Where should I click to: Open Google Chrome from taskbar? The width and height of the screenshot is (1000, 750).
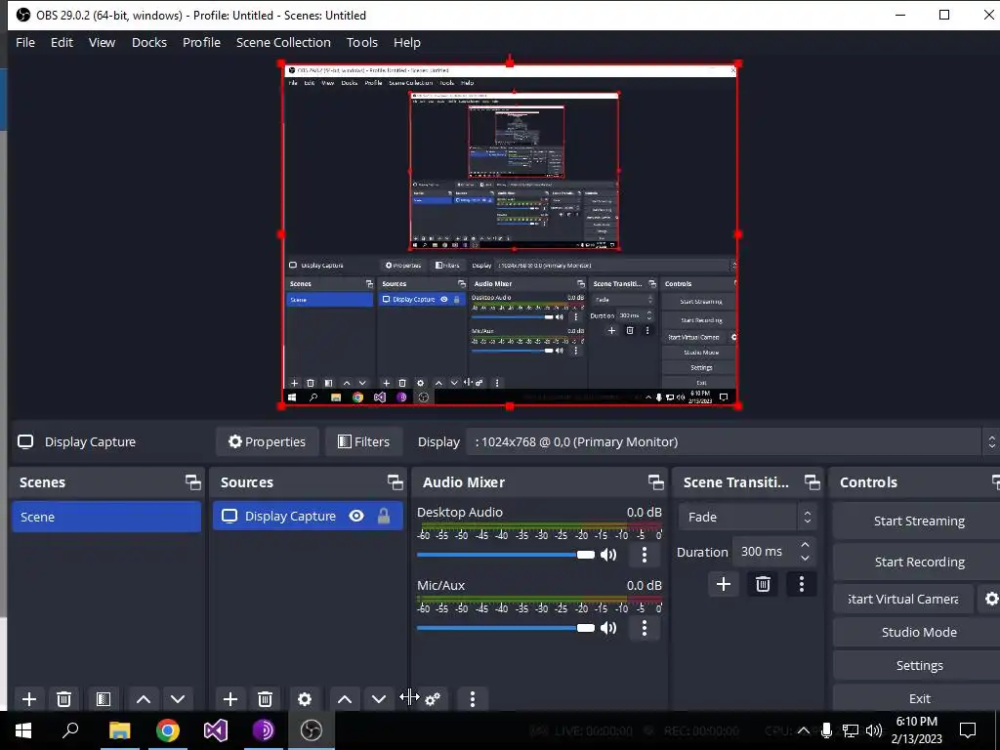tap(168, 730)
